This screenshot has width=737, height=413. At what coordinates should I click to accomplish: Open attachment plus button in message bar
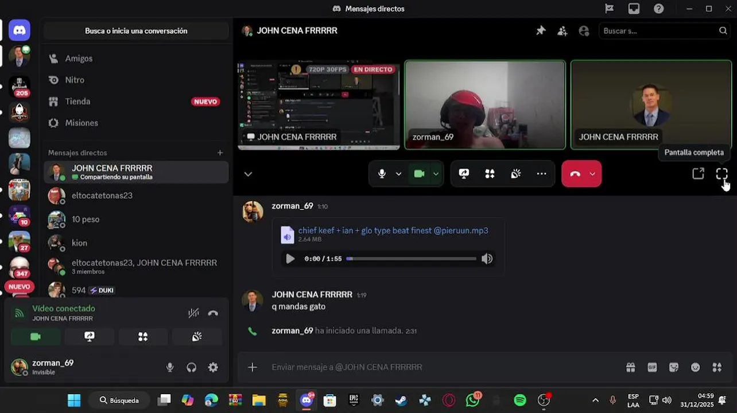(x=253, y=367)
